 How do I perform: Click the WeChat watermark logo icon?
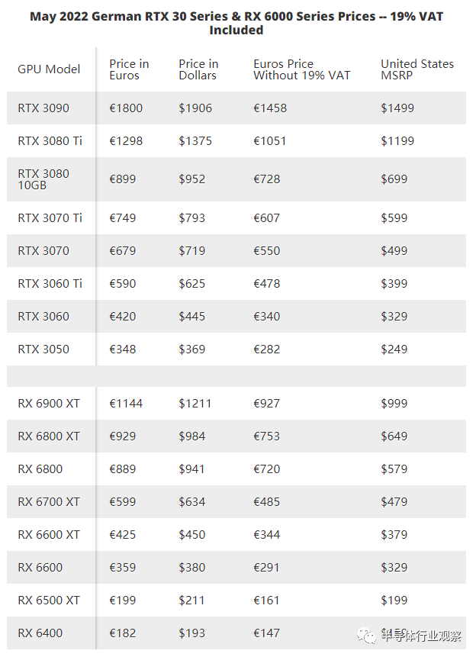[367, 636]
